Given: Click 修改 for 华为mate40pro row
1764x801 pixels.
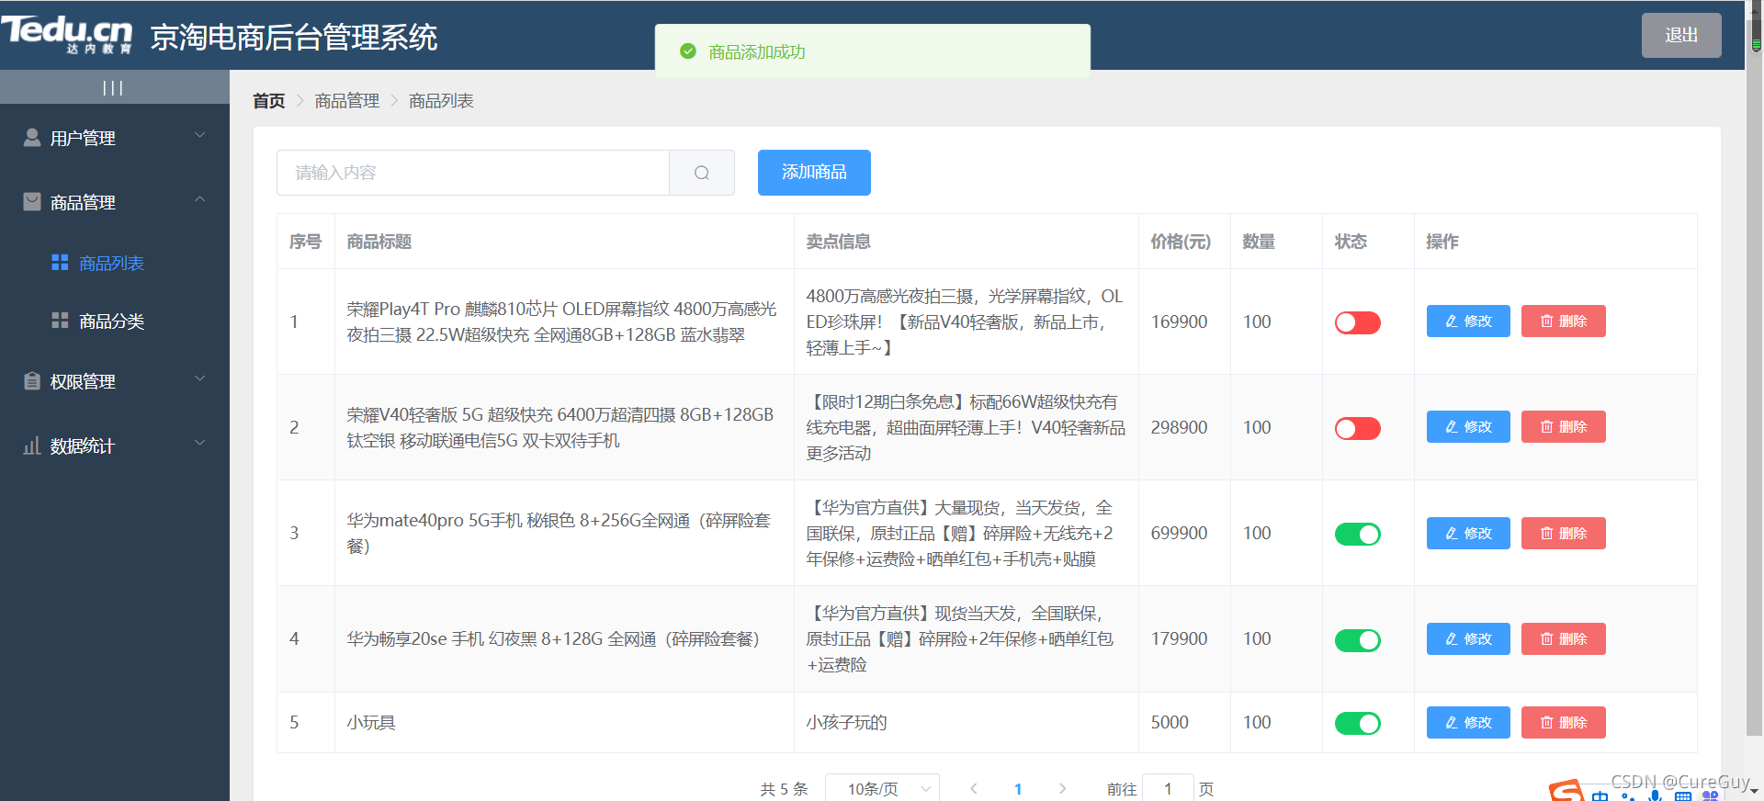Looking at the screenshot, I should [x=1468, y=534].
